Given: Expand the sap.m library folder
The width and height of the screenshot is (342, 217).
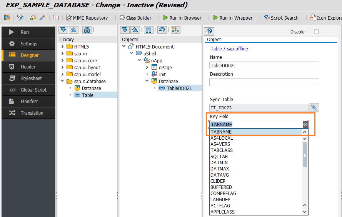Looking at the screenshot, I should pyautogui.click(x=62, y=53).
